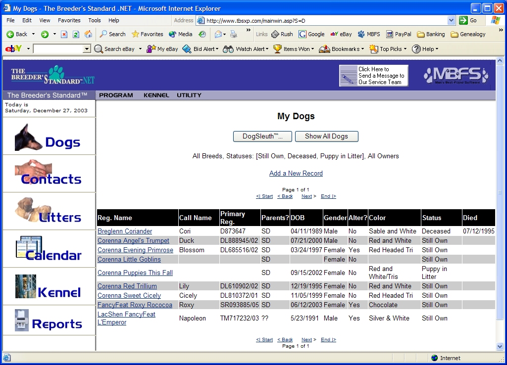Viewport: 507px width, 365px height.
Task: Open Reports from the sidebar
Action: coord(49,320)
